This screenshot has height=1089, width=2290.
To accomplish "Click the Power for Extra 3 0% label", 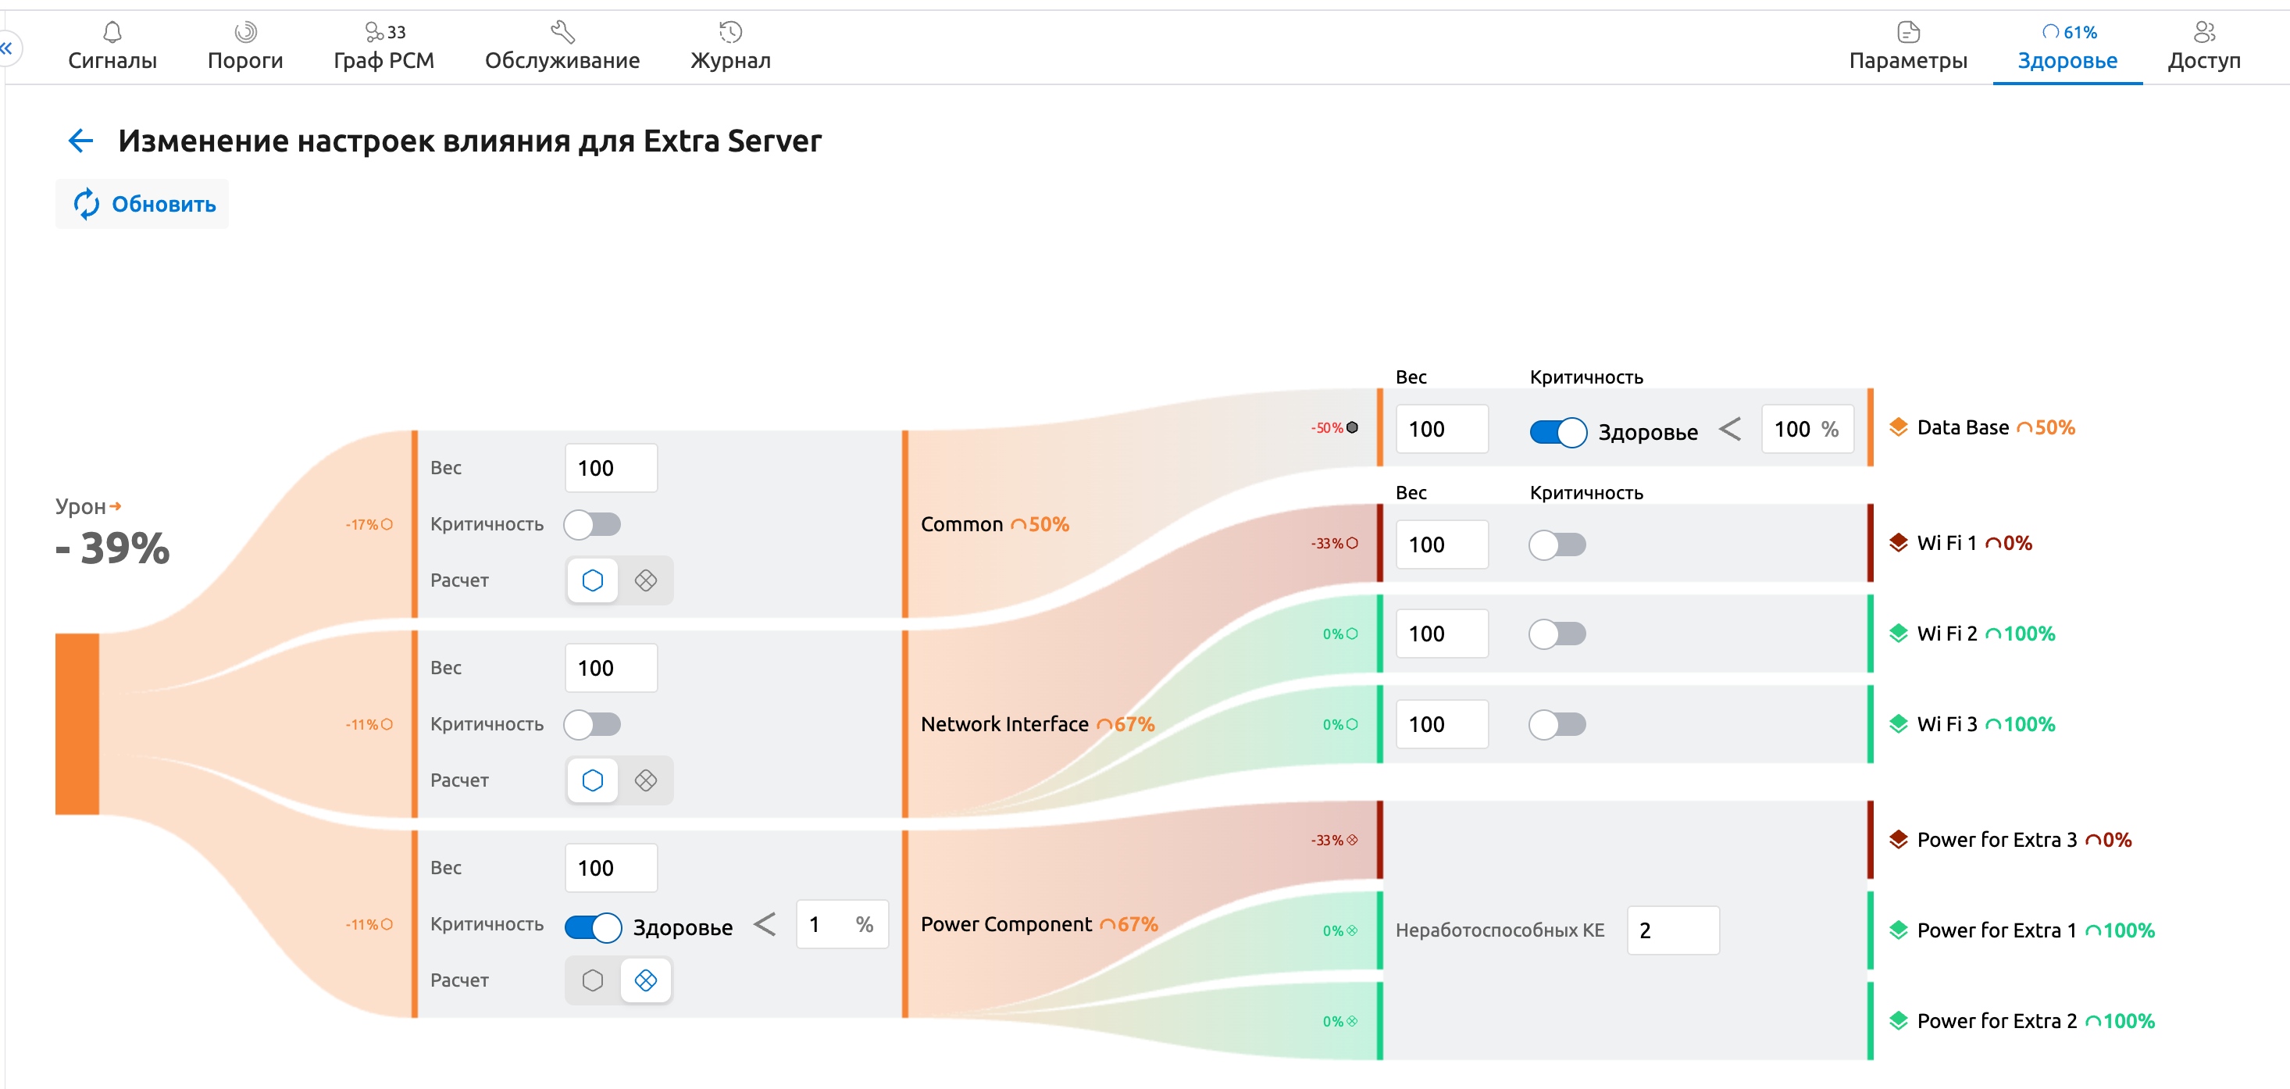I will 2024,840.
